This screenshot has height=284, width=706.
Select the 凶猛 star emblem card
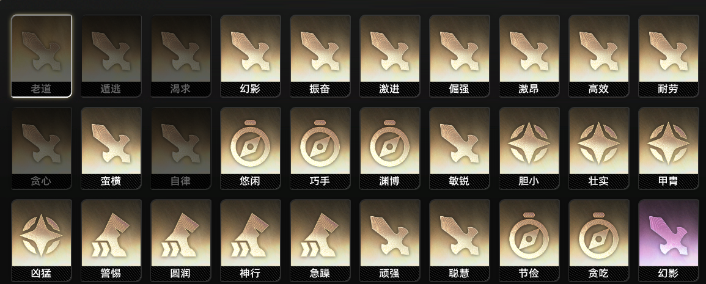[42, 241]
